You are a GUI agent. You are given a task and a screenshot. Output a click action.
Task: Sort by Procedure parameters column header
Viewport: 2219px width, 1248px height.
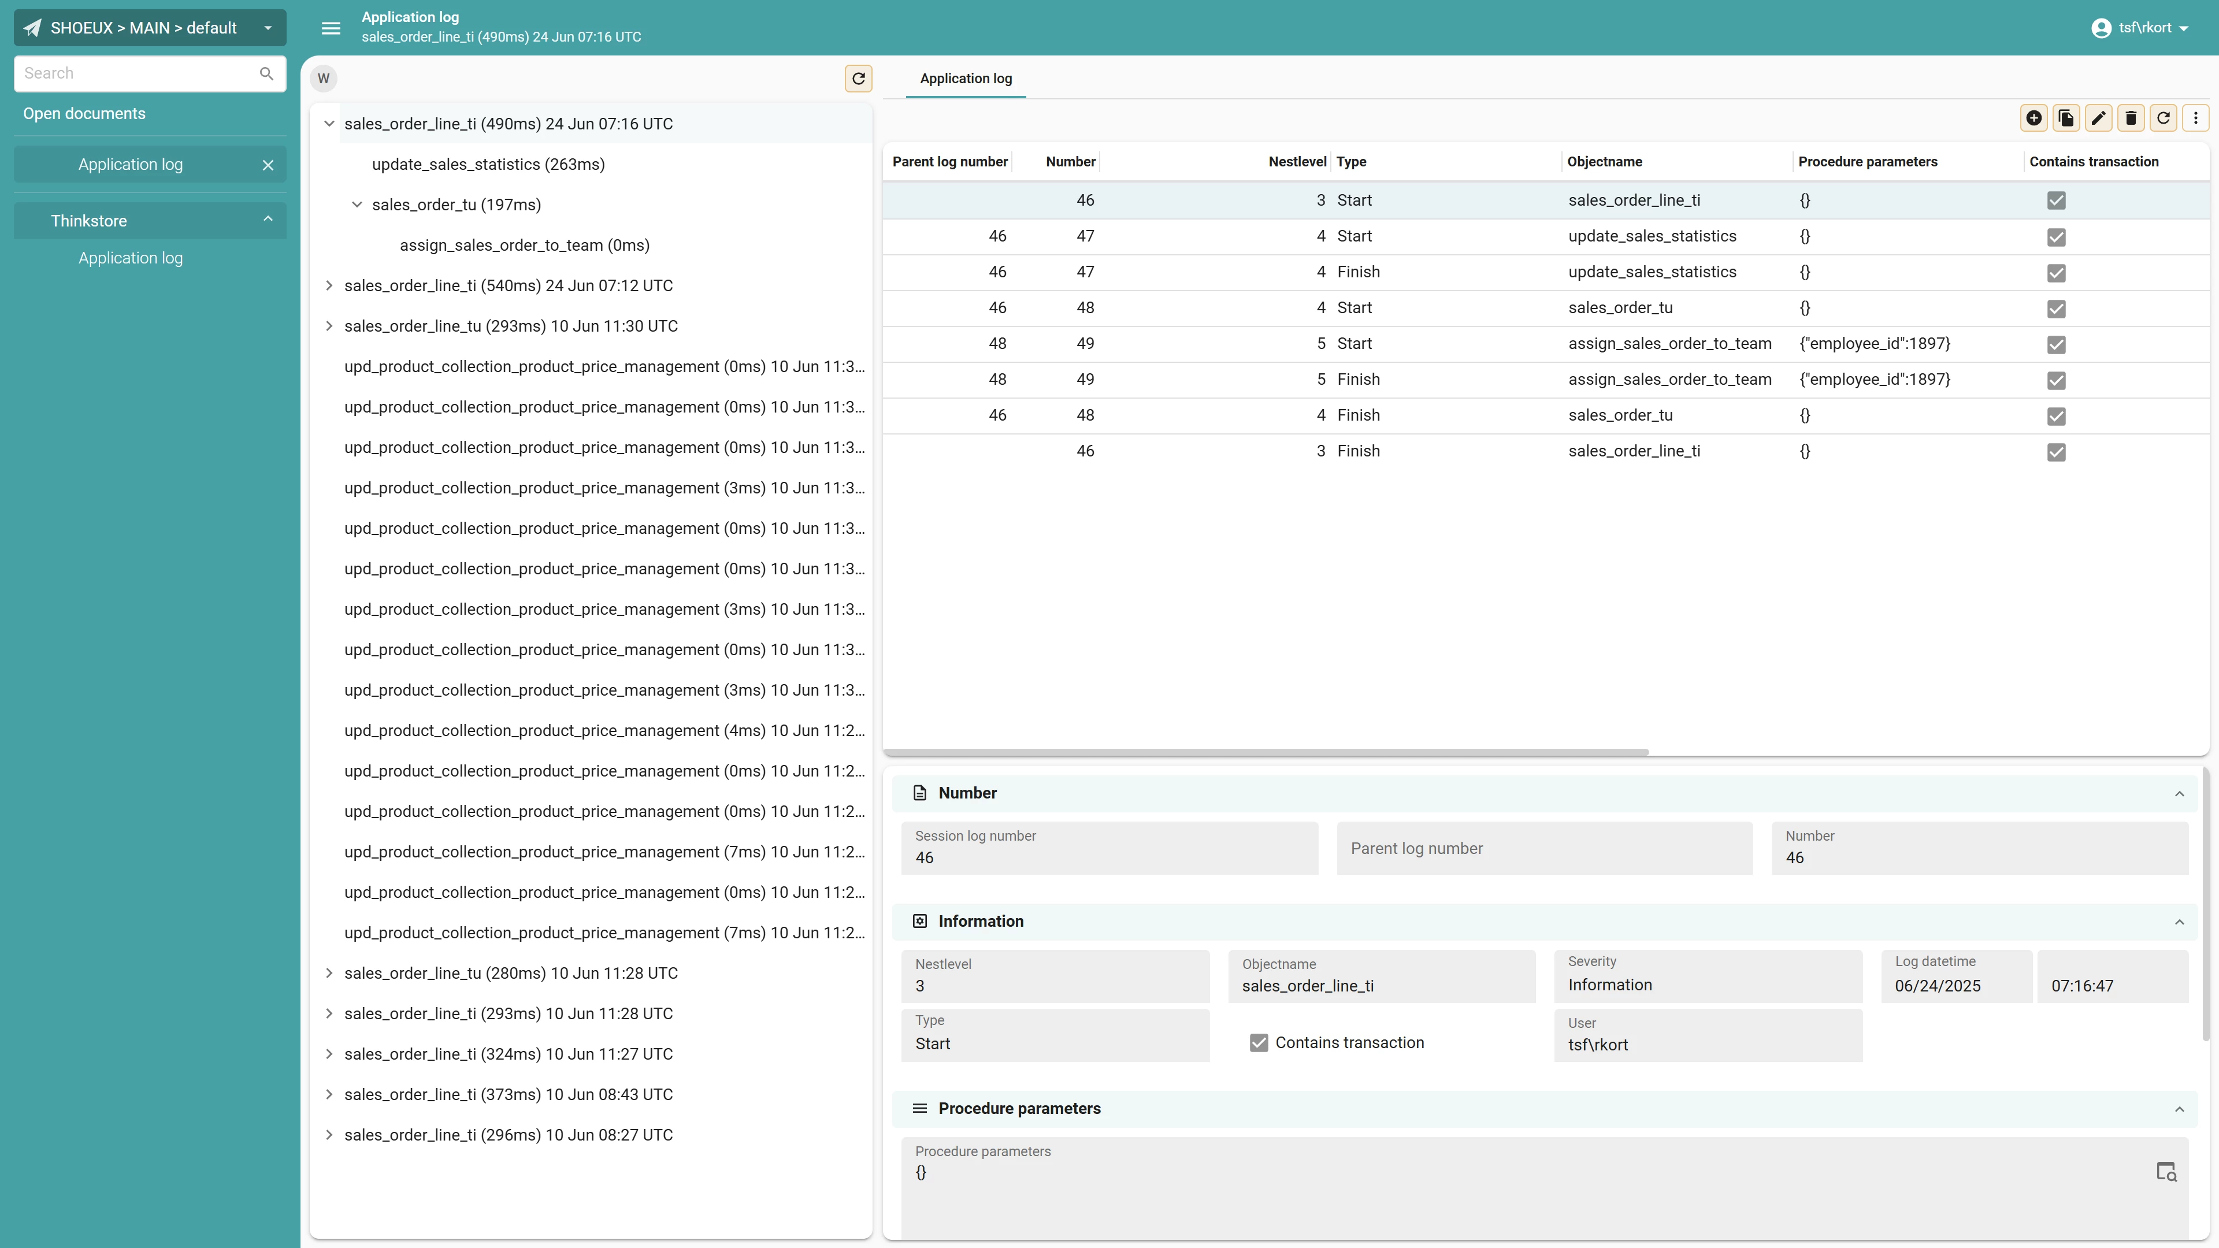pos(1867,162)
